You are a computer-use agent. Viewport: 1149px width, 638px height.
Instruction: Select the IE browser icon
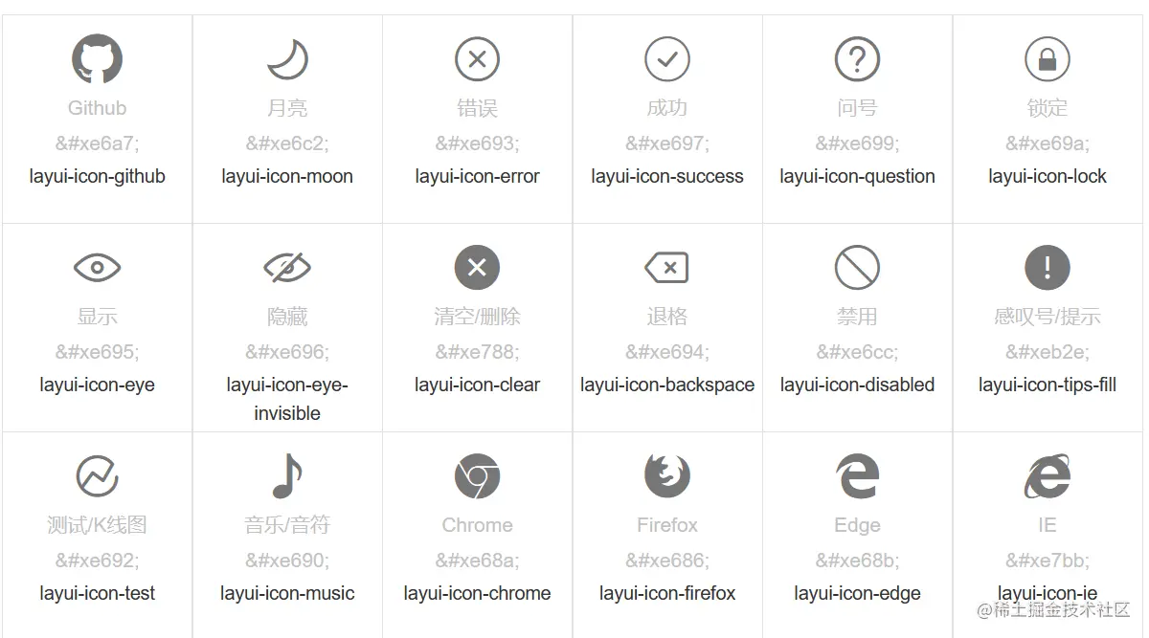click(x=1048, y=476)
